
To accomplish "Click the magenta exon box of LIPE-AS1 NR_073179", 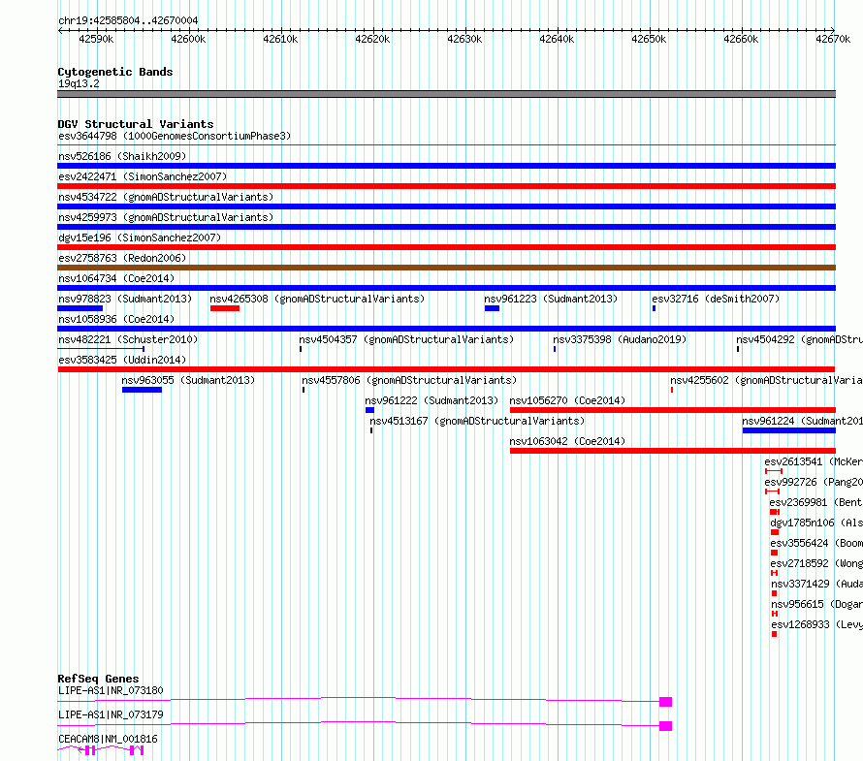I will click(665, 726).
